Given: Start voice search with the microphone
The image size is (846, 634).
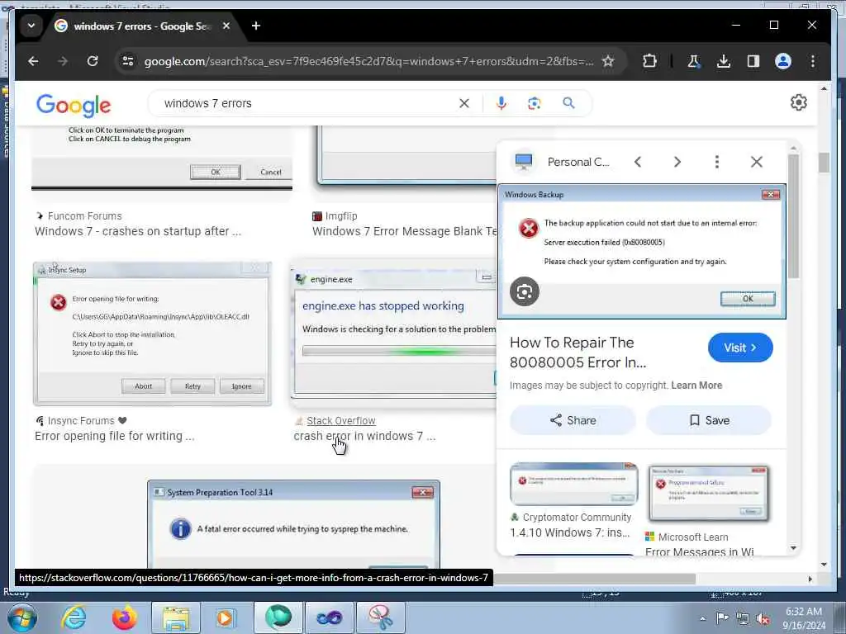Looking at the screenshot, I should [501, 103].
